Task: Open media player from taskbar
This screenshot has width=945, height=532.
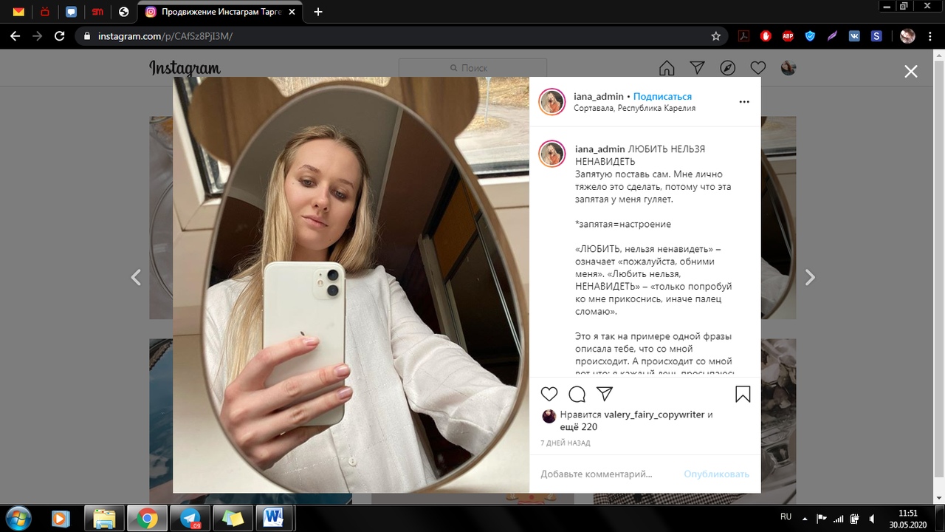Action: coord(60,519)
